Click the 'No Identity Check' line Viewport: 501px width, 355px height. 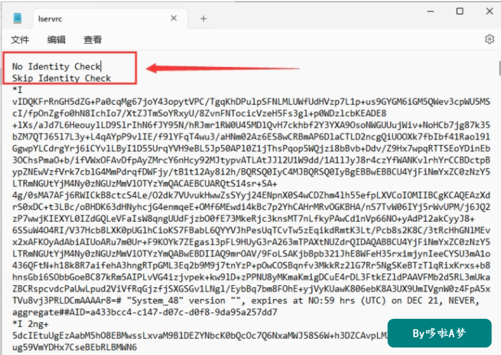coord(56,66)
